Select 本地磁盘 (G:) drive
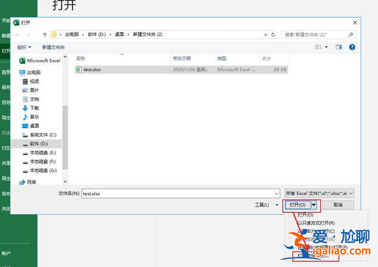 pyautogui.click(x=39, y=170)
